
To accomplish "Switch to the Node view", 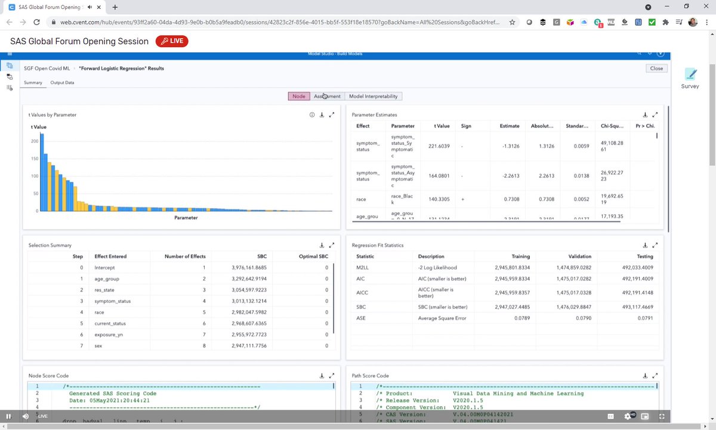I will click(299, 96).
